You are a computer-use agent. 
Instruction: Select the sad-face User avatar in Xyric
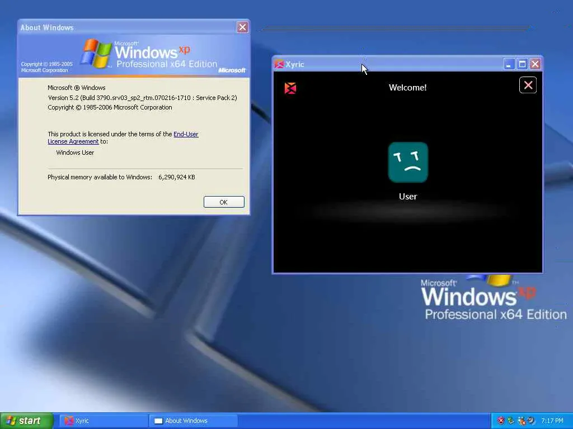pos(408,163)
